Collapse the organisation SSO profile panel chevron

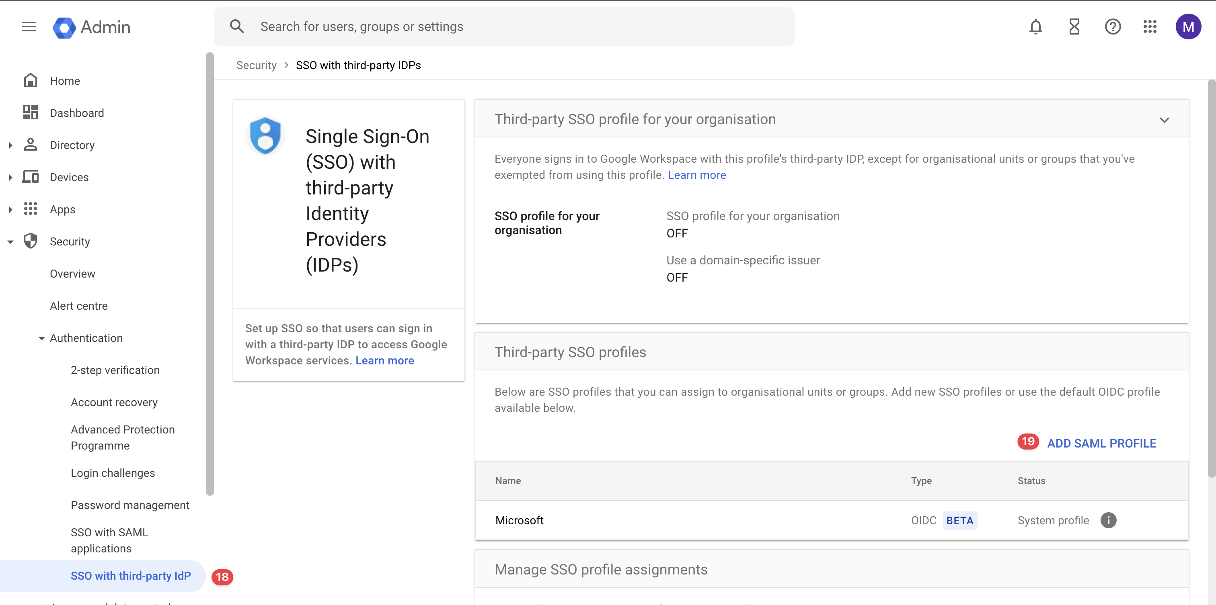pos(1164,120)
